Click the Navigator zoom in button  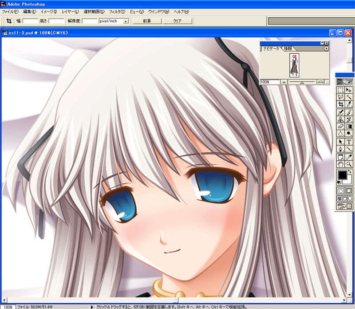tap(320, 82)
